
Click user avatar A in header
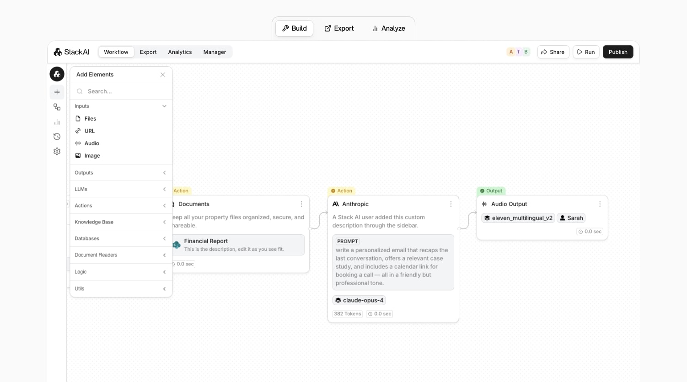click(x=511, y=52)
